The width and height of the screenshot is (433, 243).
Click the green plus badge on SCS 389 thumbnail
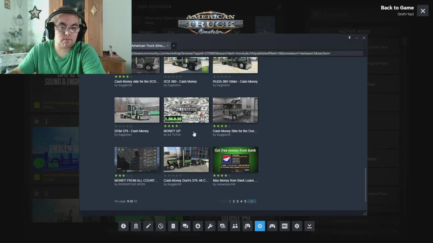pos(205,69)
